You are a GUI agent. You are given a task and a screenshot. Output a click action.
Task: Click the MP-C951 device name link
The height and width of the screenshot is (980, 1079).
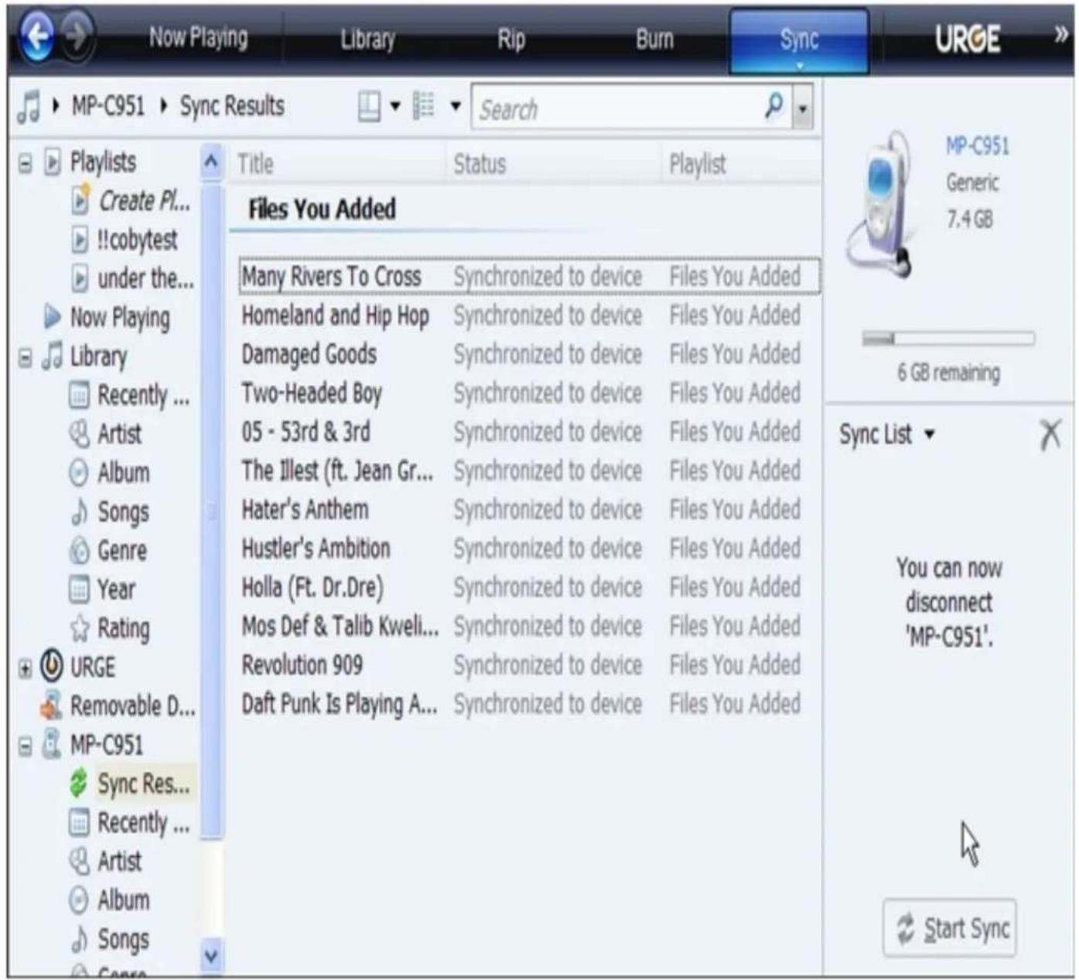point(978,146)
